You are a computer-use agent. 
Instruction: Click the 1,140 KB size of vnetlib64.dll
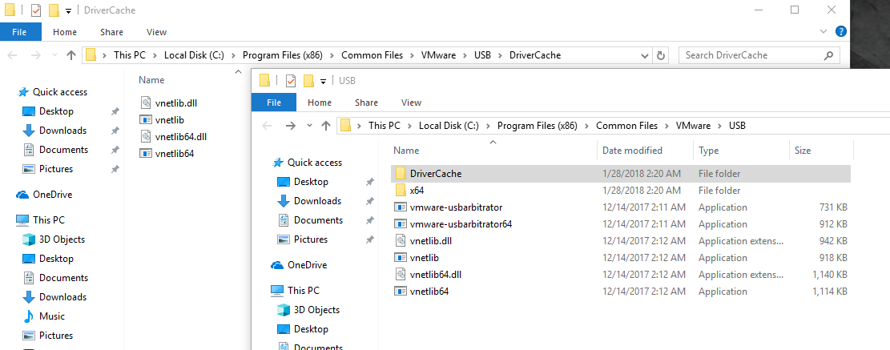pyautogui.click(x=829, y=275)
